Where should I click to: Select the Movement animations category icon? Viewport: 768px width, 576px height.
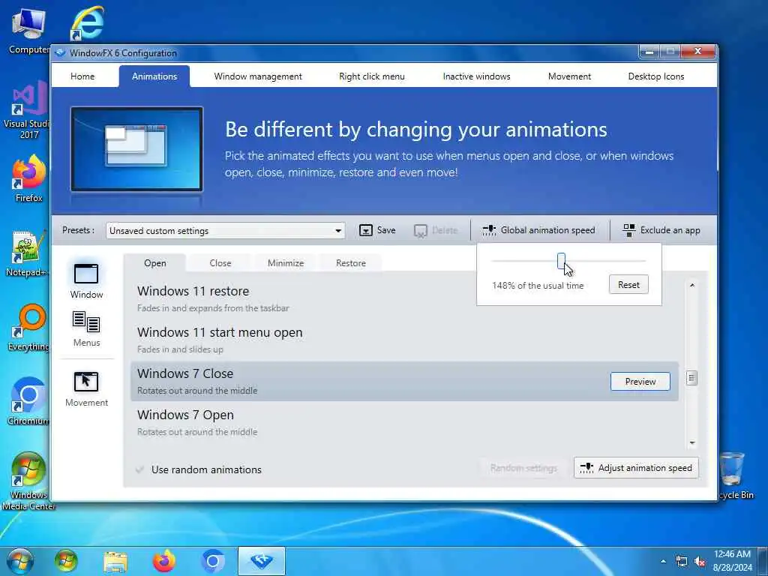[x=86, y=382]
